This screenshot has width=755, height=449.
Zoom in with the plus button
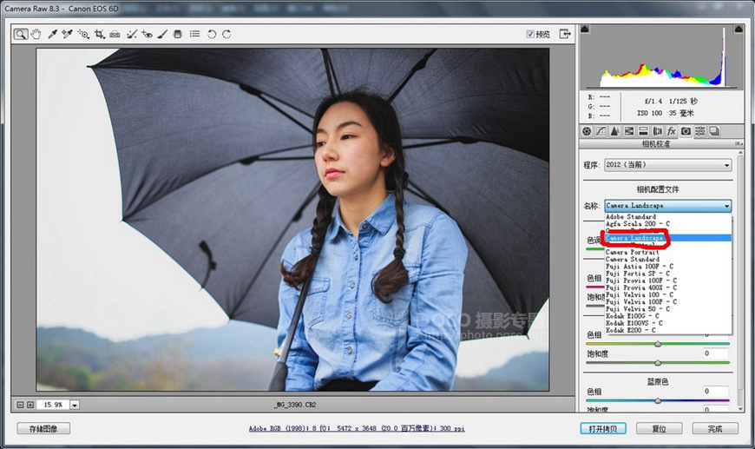click(x=30, y=405)
